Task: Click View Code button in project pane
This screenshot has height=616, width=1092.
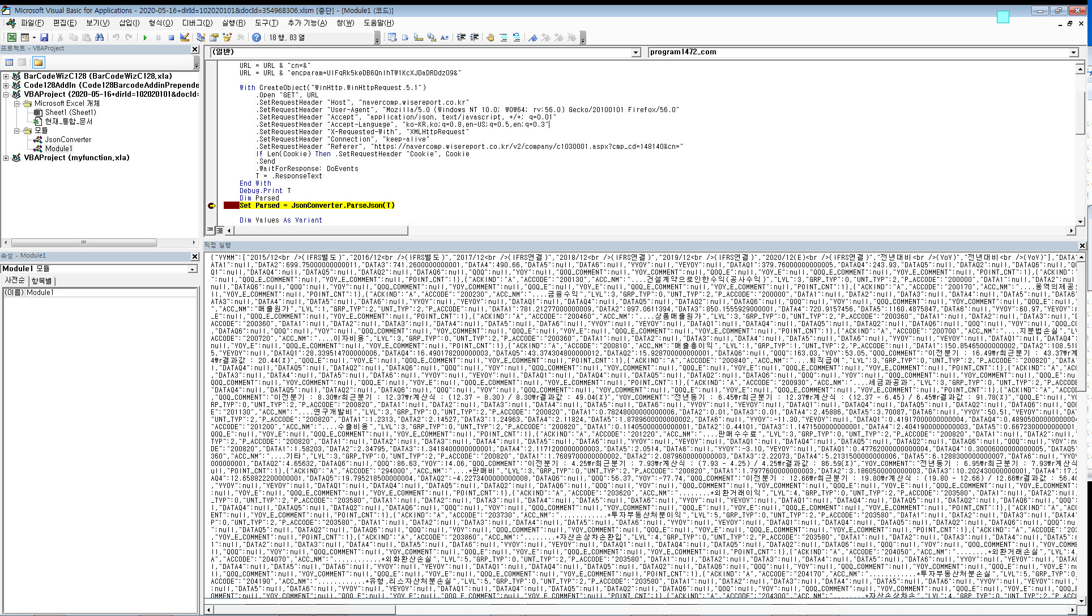Action: click(x=9, y=62)
